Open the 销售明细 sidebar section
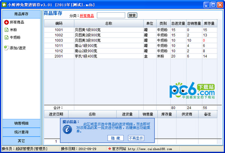The height and width of the screenshot is (153, 225). (x=21, y=123)
